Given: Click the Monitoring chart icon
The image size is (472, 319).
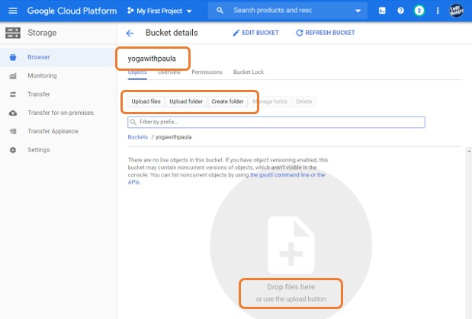Looking at the screenshot, I should [x=13, y=76].
